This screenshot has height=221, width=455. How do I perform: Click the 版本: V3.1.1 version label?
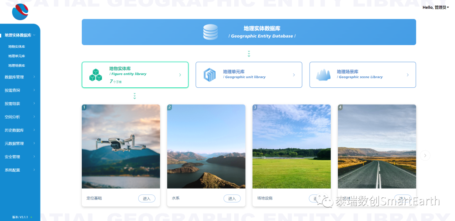pyautogui.click(x=20, y=217)
